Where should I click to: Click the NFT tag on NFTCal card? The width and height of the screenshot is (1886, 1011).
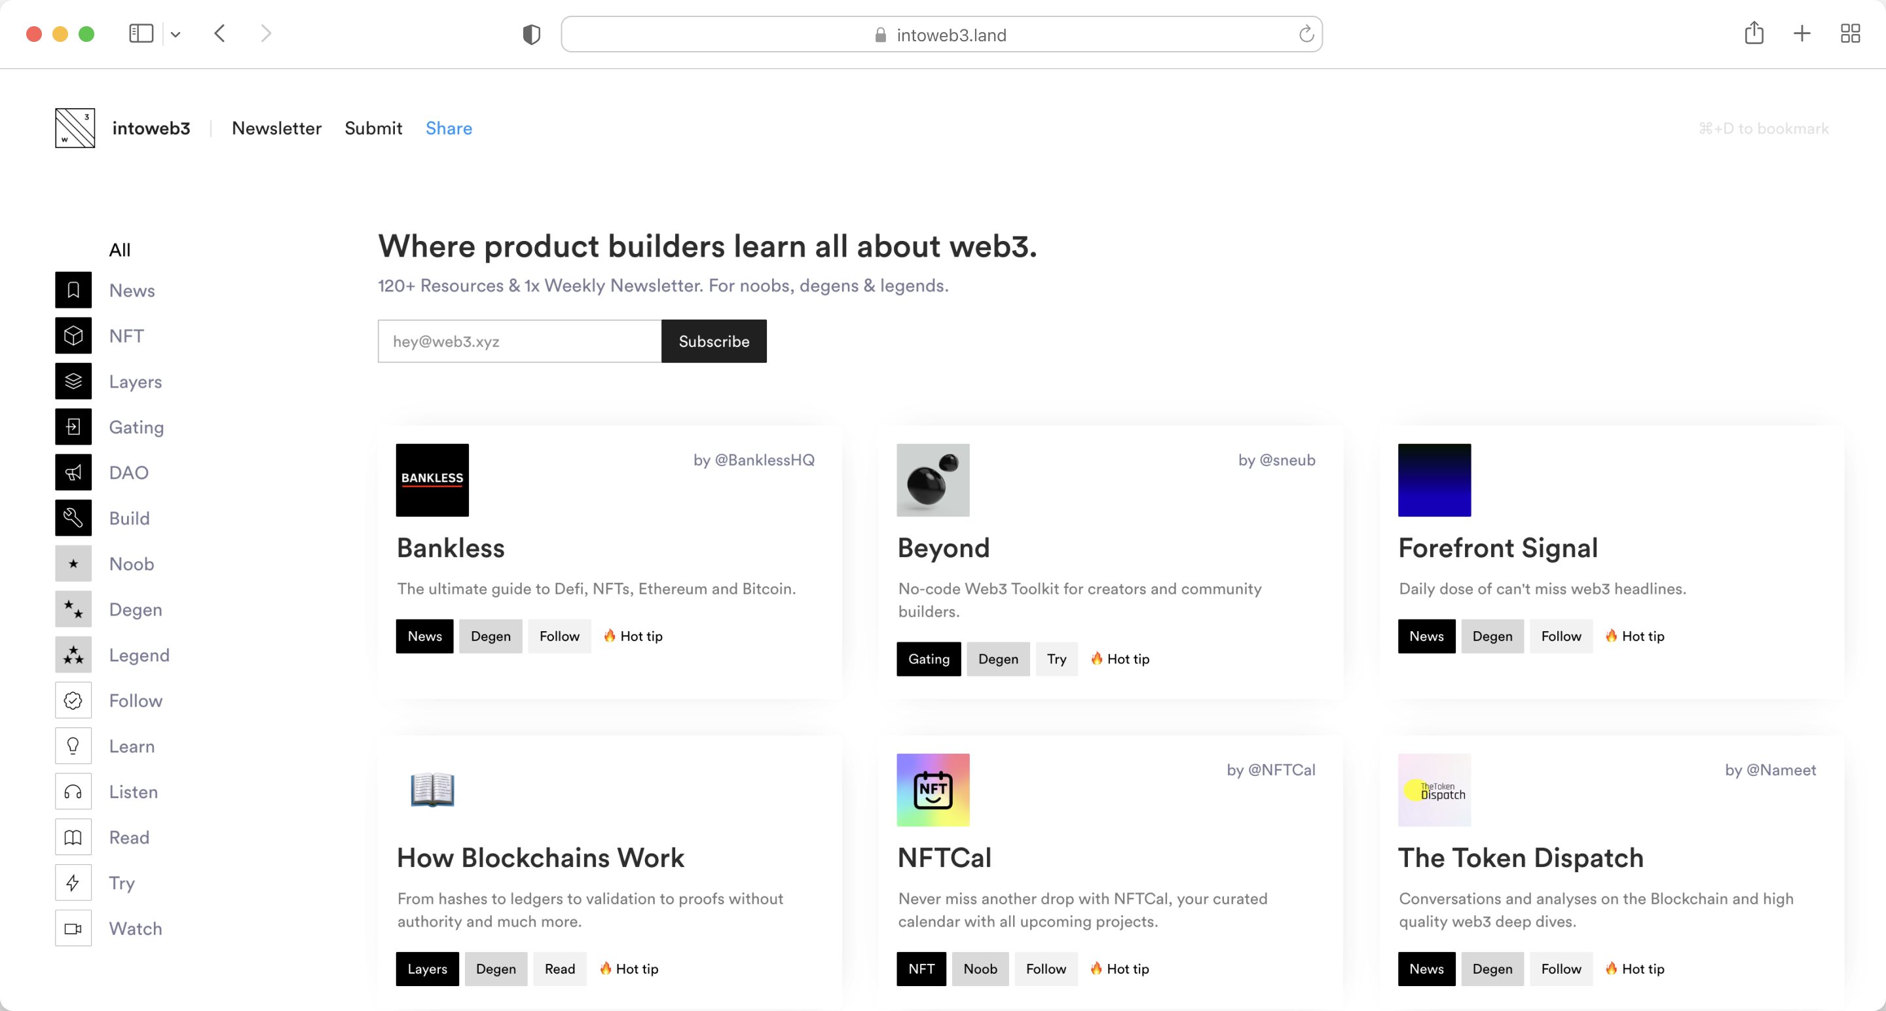click(x=921, y=968)
